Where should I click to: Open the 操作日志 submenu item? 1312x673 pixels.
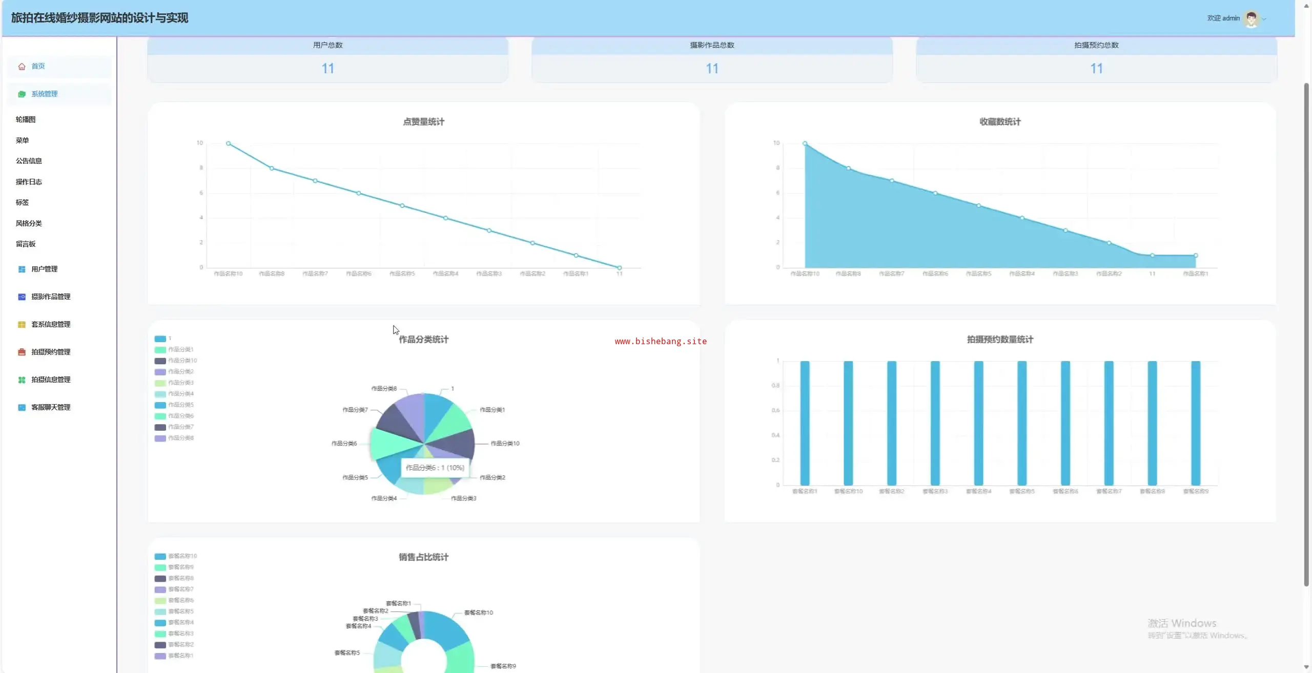point(29,182)
